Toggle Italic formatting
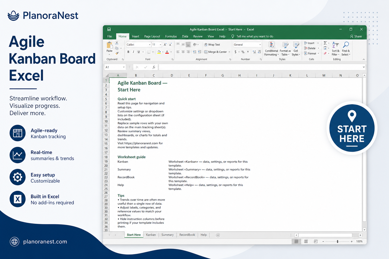389x259 pixels. pyautogui.click(x=133, y=52)
